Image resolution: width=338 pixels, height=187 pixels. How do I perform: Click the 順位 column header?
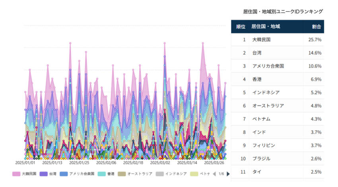[241, 27]
